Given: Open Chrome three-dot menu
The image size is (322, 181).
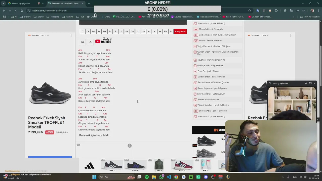Looking at the screenshot, I should 318,11.
